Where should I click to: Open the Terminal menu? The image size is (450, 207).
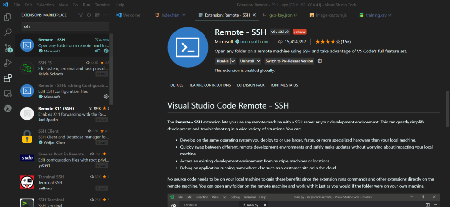click(102, 5)
